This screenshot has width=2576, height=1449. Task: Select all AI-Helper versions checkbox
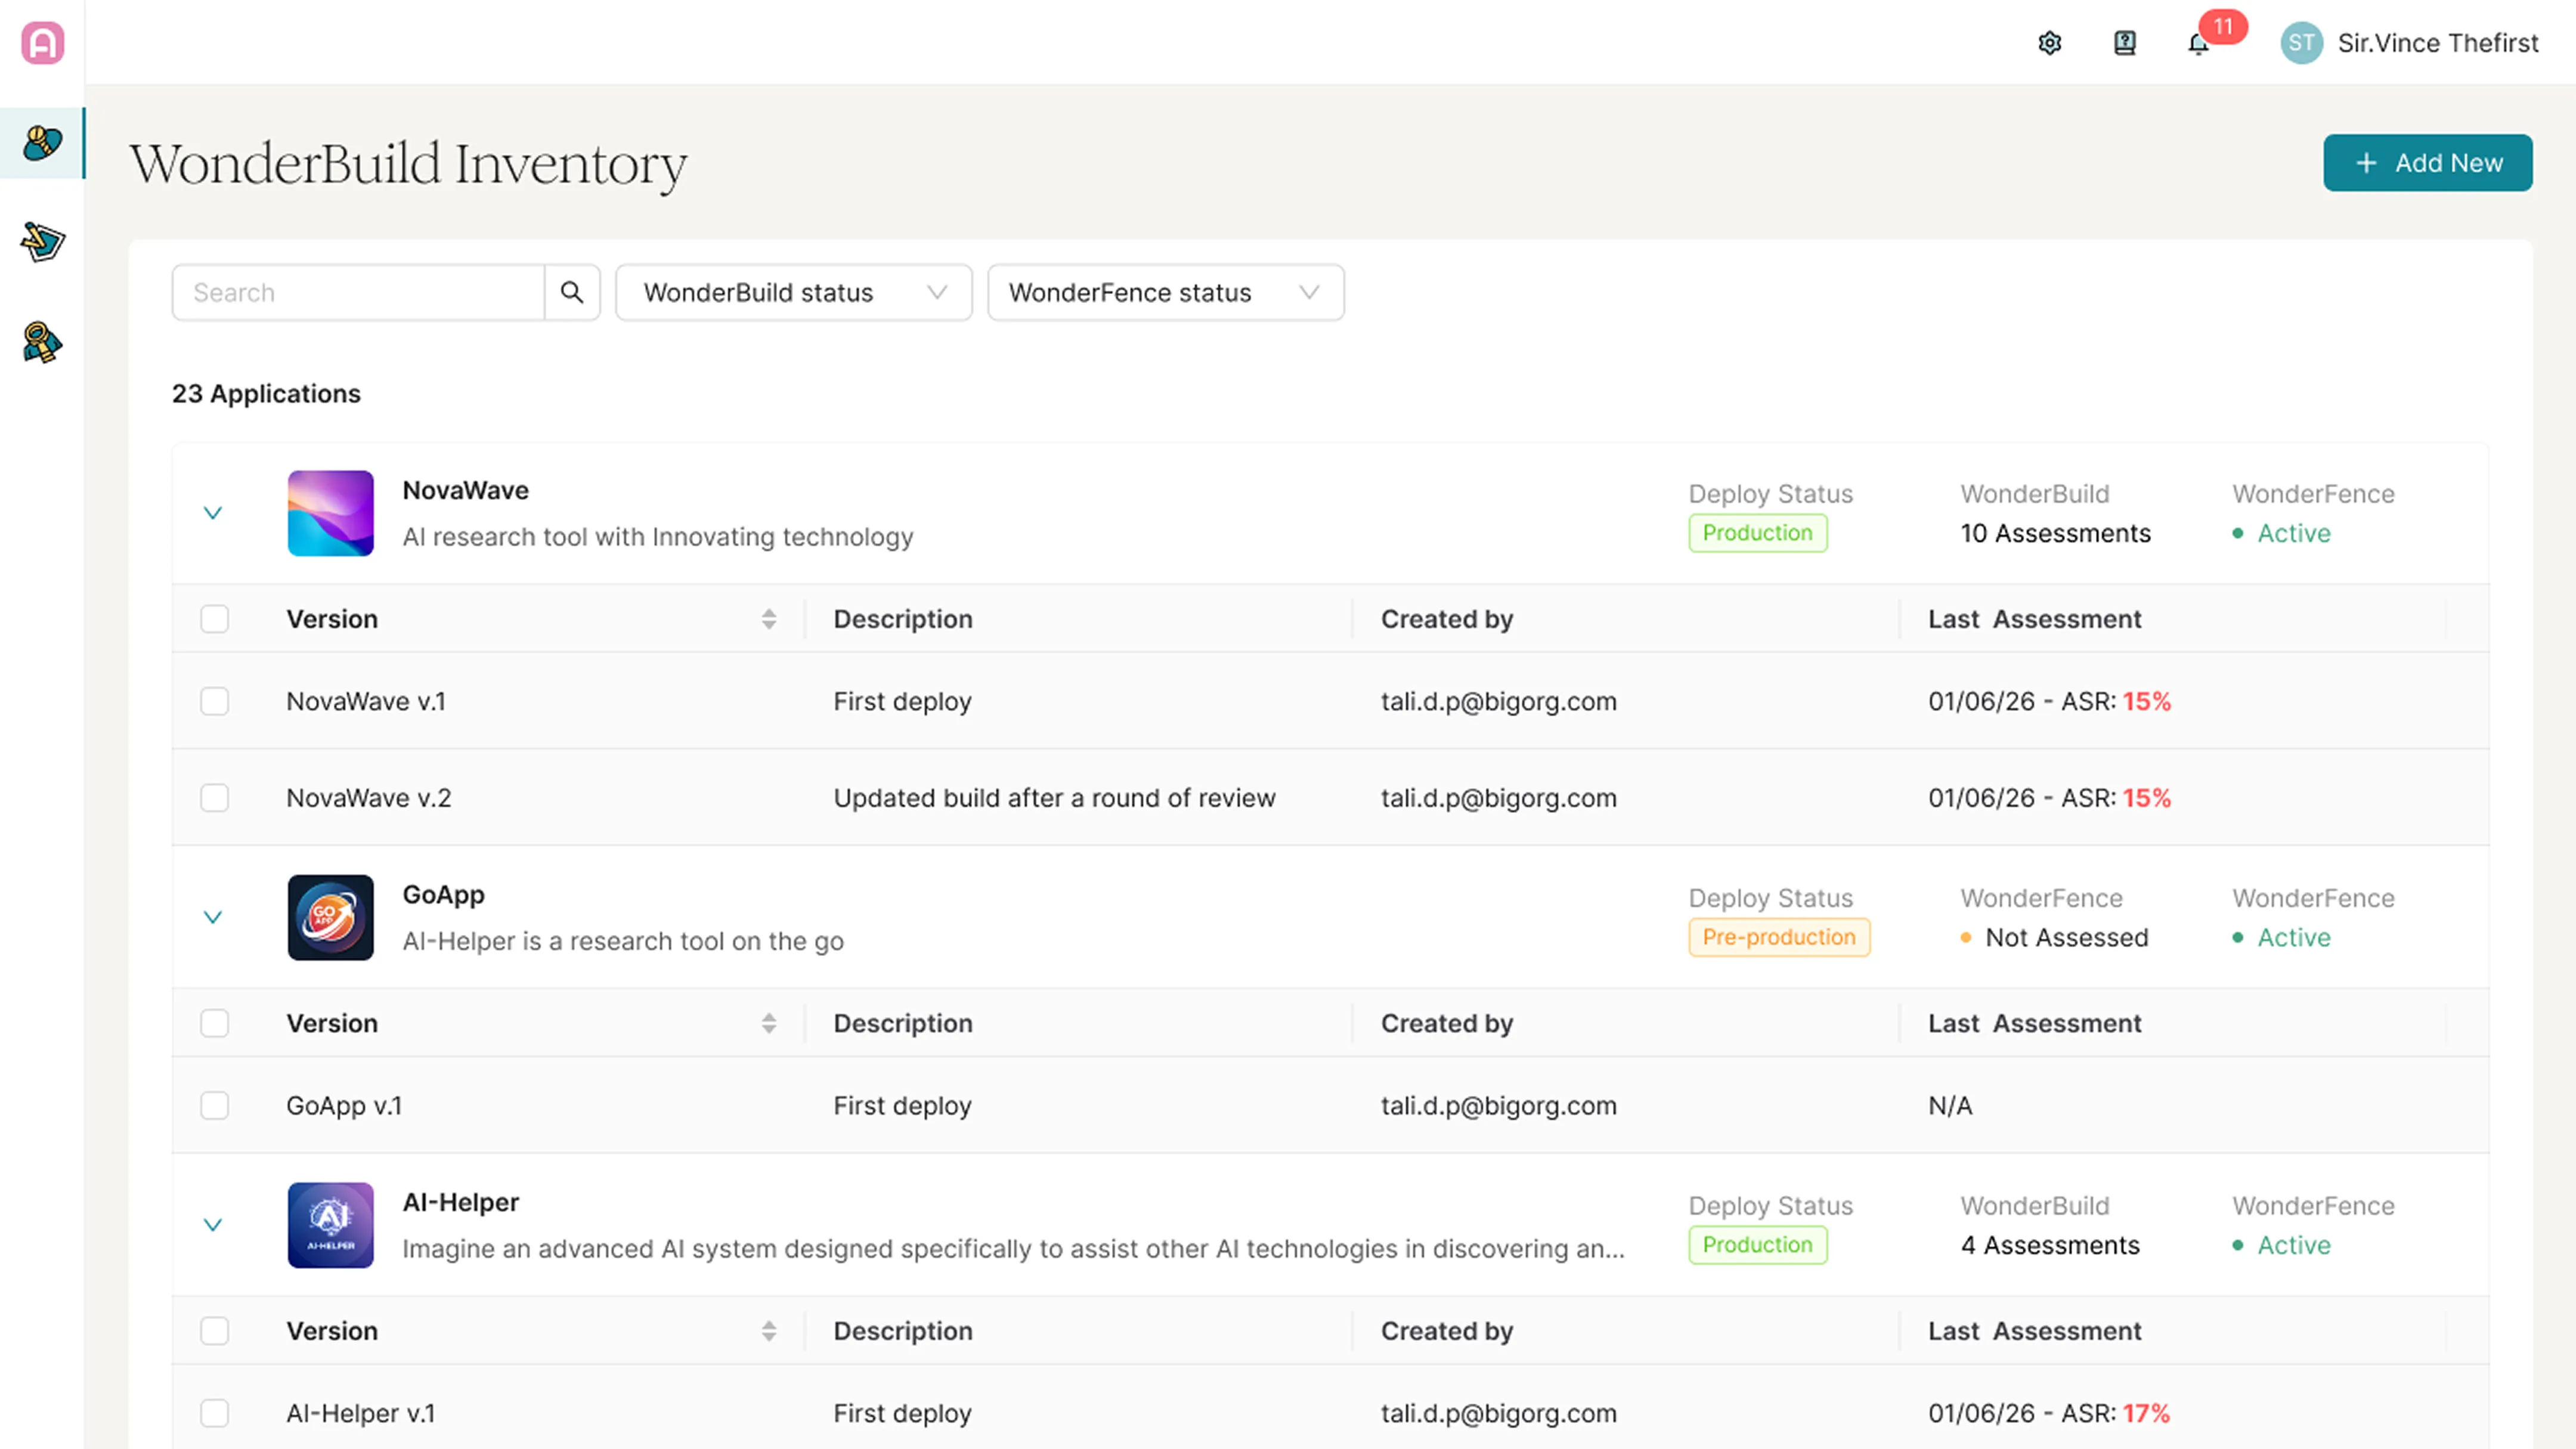[214, 1331]
